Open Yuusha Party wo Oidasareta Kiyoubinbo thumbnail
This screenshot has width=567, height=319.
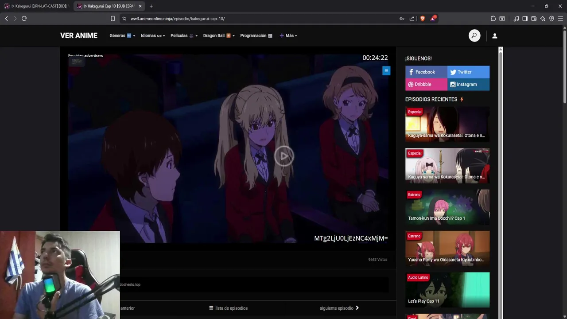(447, 248)
